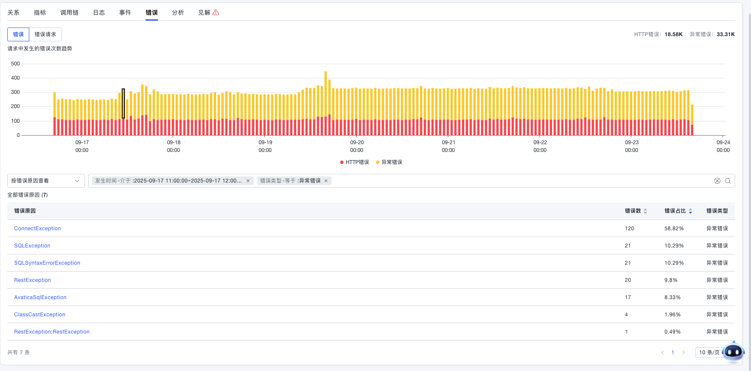Viewport: 751px width, 371px height.
Task: Open the ConnectException error details
Action: [37, 229]
